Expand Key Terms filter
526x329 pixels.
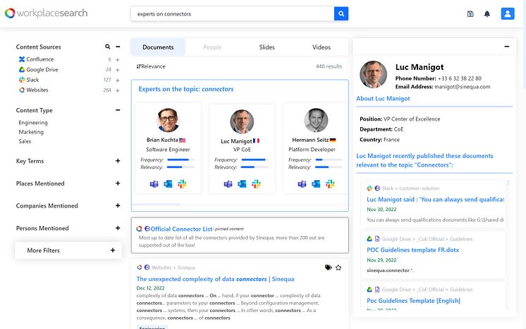[118, 161]
